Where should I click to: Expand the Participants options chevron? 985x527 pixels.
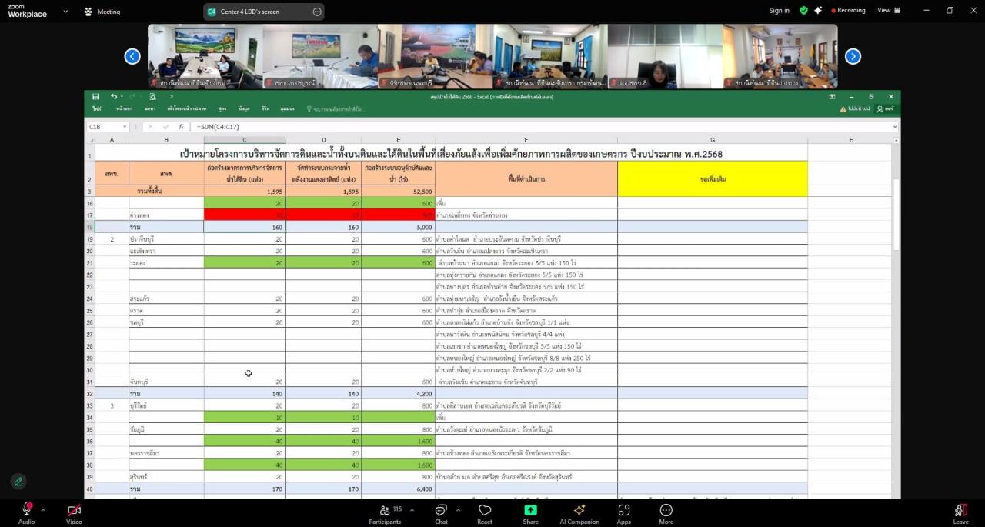(x=412, y=509)
